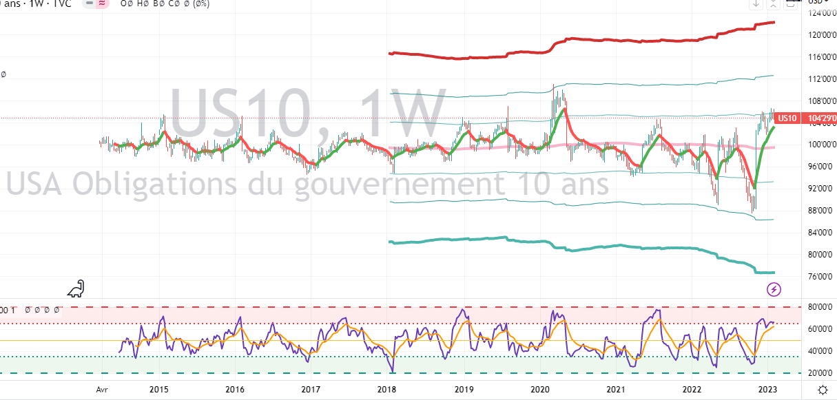The width and height of the screenshot is (837, 400).
Task: Select 2018 on the time axis
Action: [386, 388]
